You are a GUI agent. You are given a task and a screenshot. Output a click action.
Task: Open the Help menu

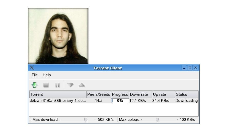[47, 75]
